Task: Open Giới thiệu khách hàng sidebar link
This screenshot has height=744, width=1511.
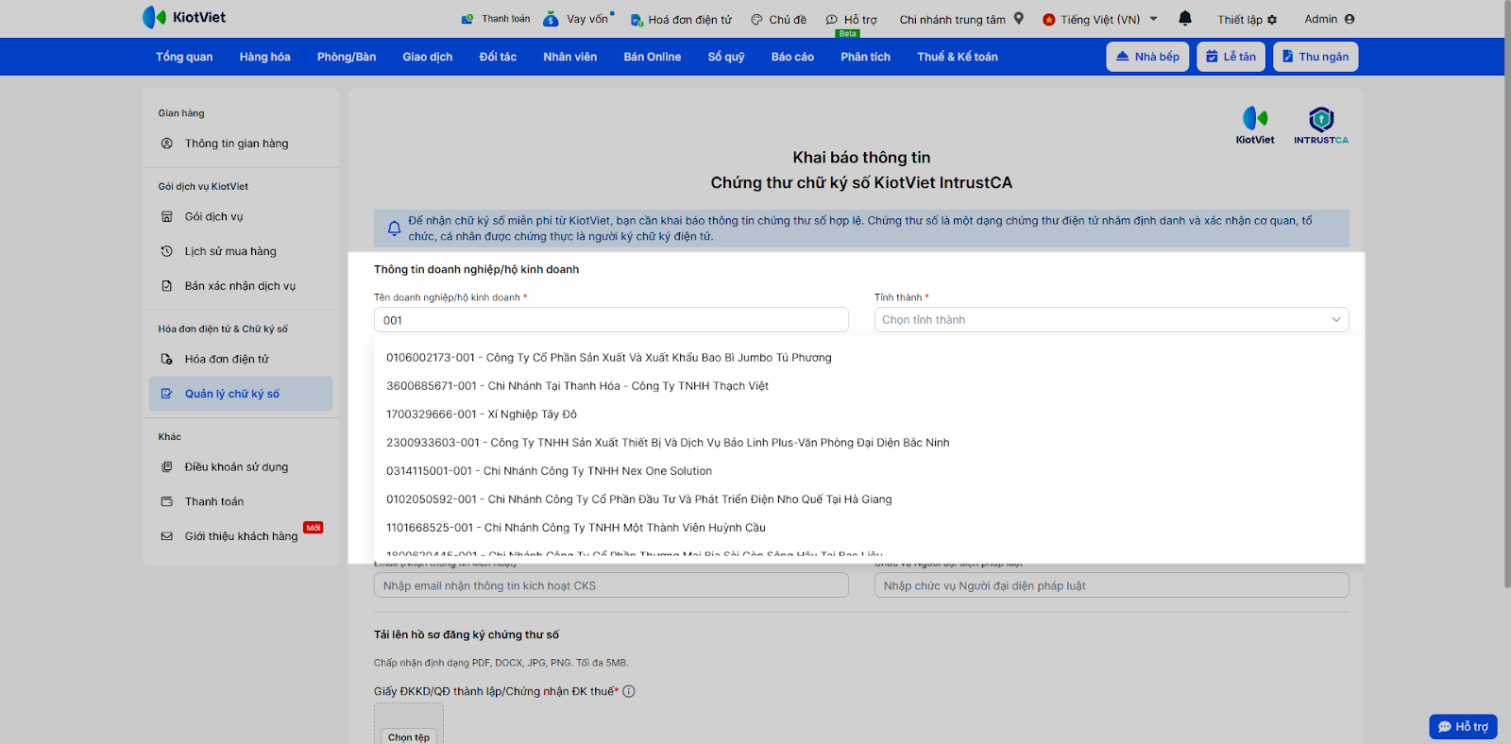Action: pos(241,536)
